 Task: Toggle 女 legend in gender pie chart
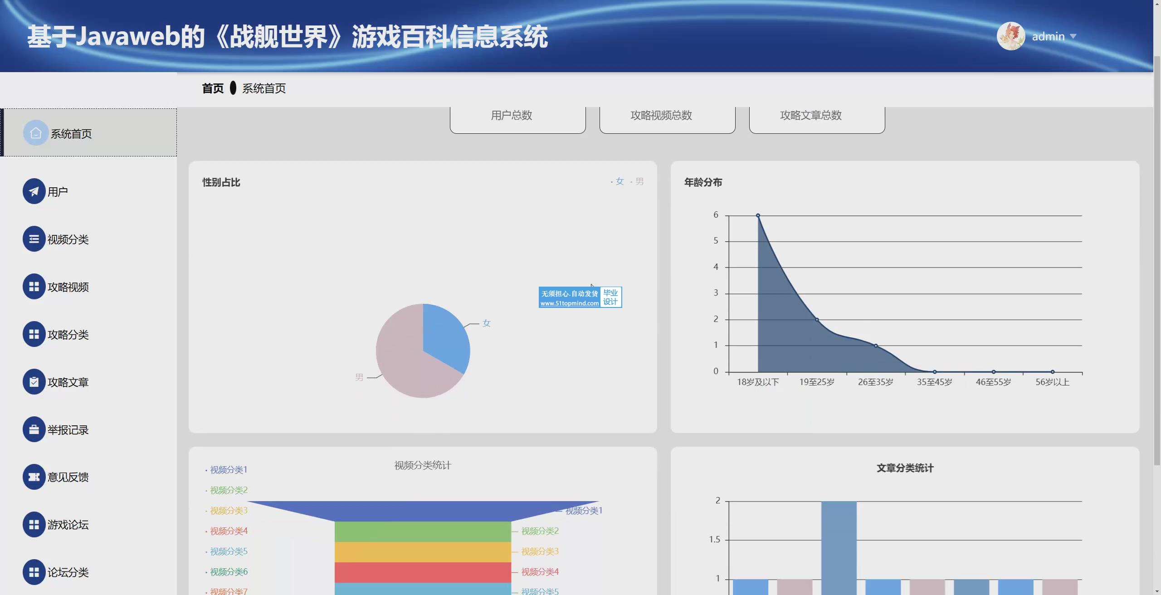pyautogui.click(x=619, y=181)
